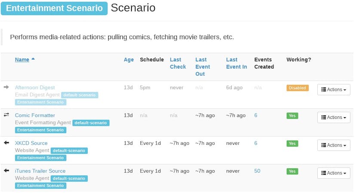Click Entertainment Scenario tag under Comic Formatter
The height and width of the screenshot is (196, 356).
point(41,130)
